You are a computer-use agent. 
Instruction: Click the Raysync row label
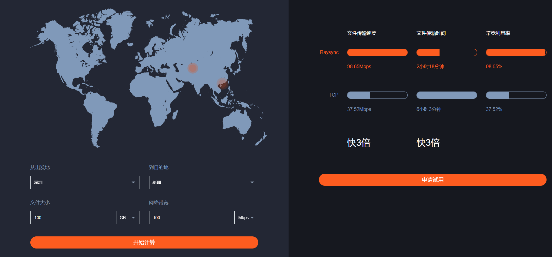click(329, 52)
